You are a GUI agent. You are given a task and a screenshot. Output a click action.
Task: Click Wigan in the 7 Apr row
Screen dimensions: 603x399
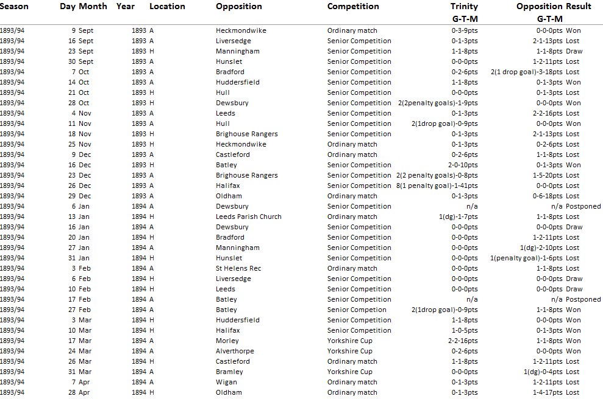click(x=227, y=383)
